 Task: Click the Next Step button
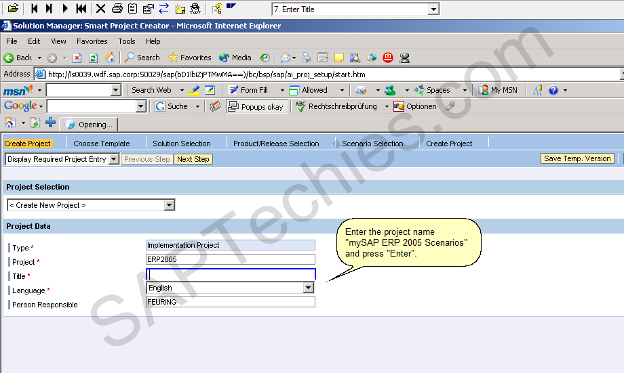click(193, 159)
